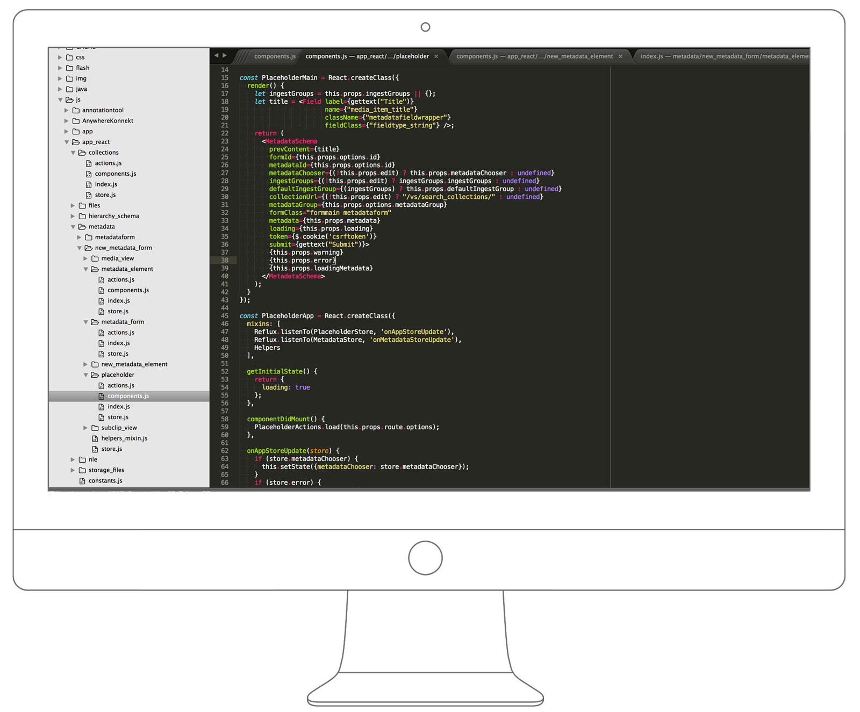Image resolution: width=860 pixels, height=712 pixels.
Task: Open components.js under metadata_element
Action: click(x=128, y=290)
